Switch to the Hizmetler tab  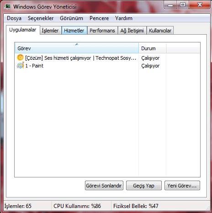pos(74,31)
